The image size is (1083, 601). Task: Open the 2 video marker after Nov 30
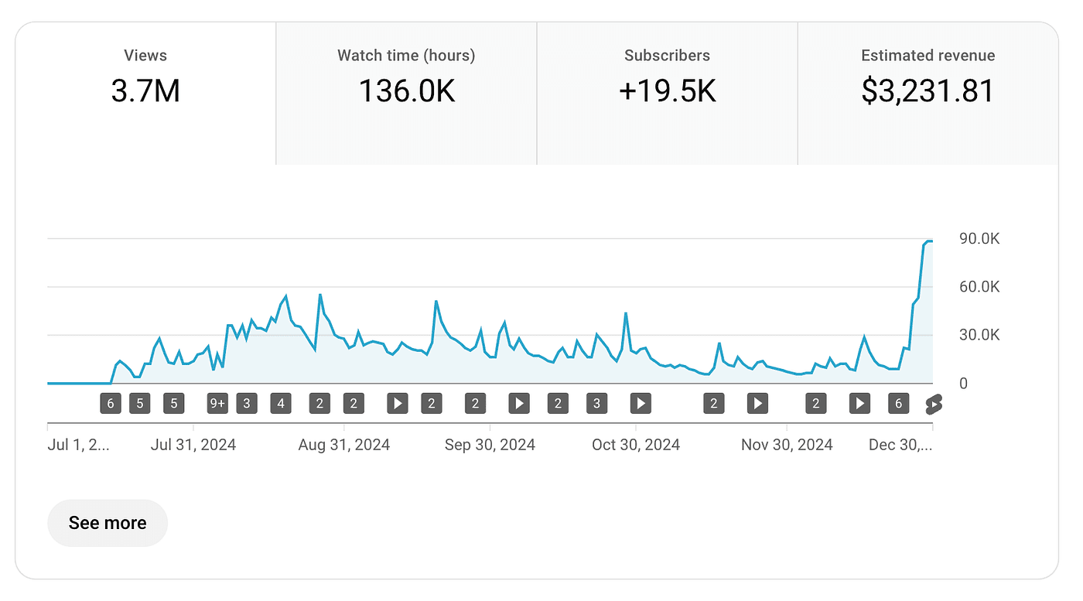(x=815, y=403)
